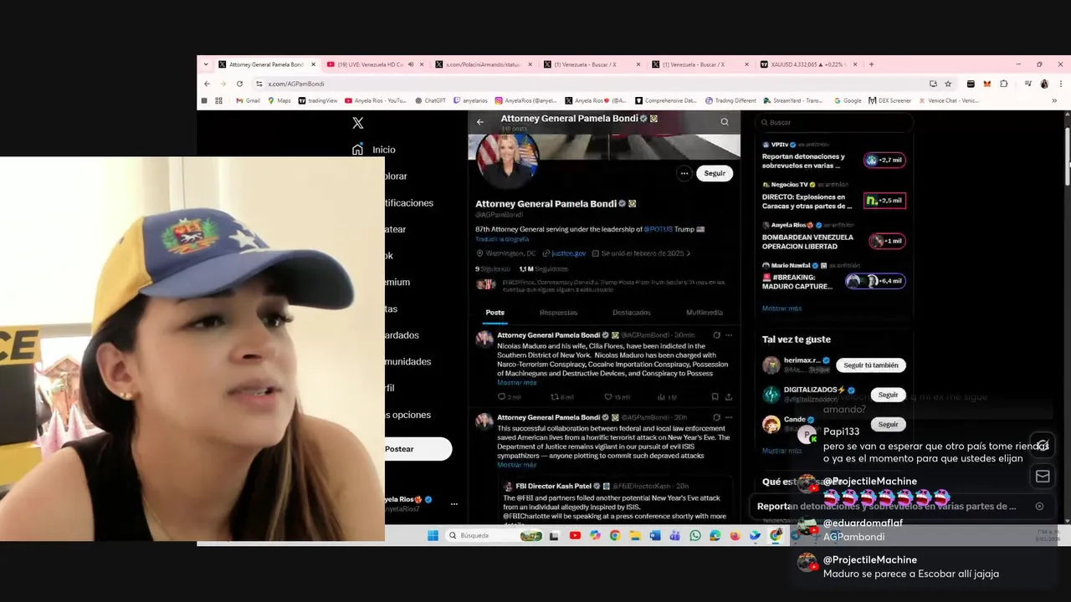The width and height of the screenshot is (1071, 602).
Task: Switch to PolaciniArmando status browser tab
Action: (482, 64)
